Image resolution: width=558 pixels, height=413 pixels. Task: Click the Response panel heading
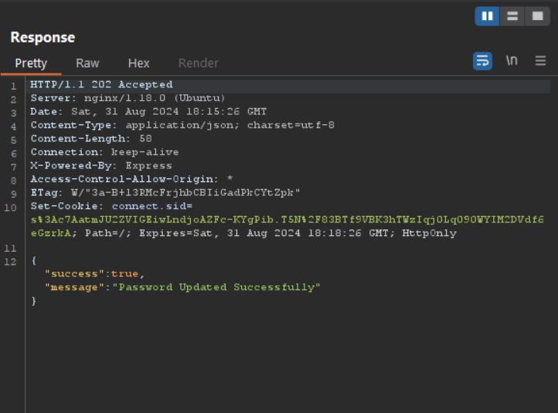coord(43,37)
